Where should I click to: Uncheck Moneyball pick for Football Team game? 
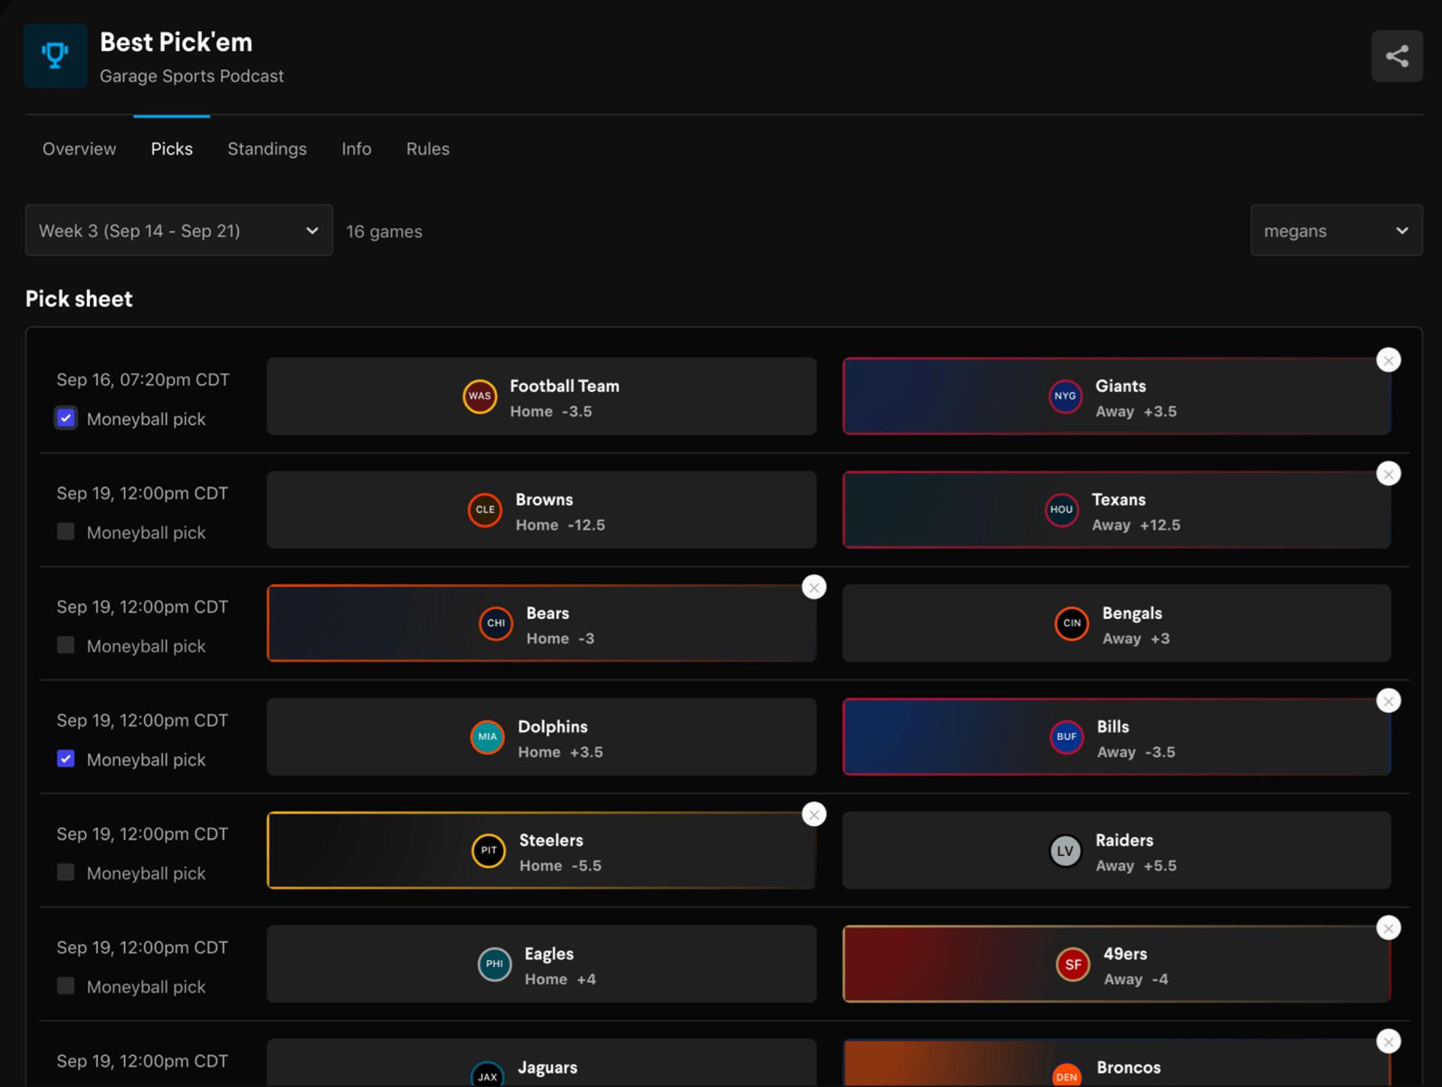click(x=66, y=418)
